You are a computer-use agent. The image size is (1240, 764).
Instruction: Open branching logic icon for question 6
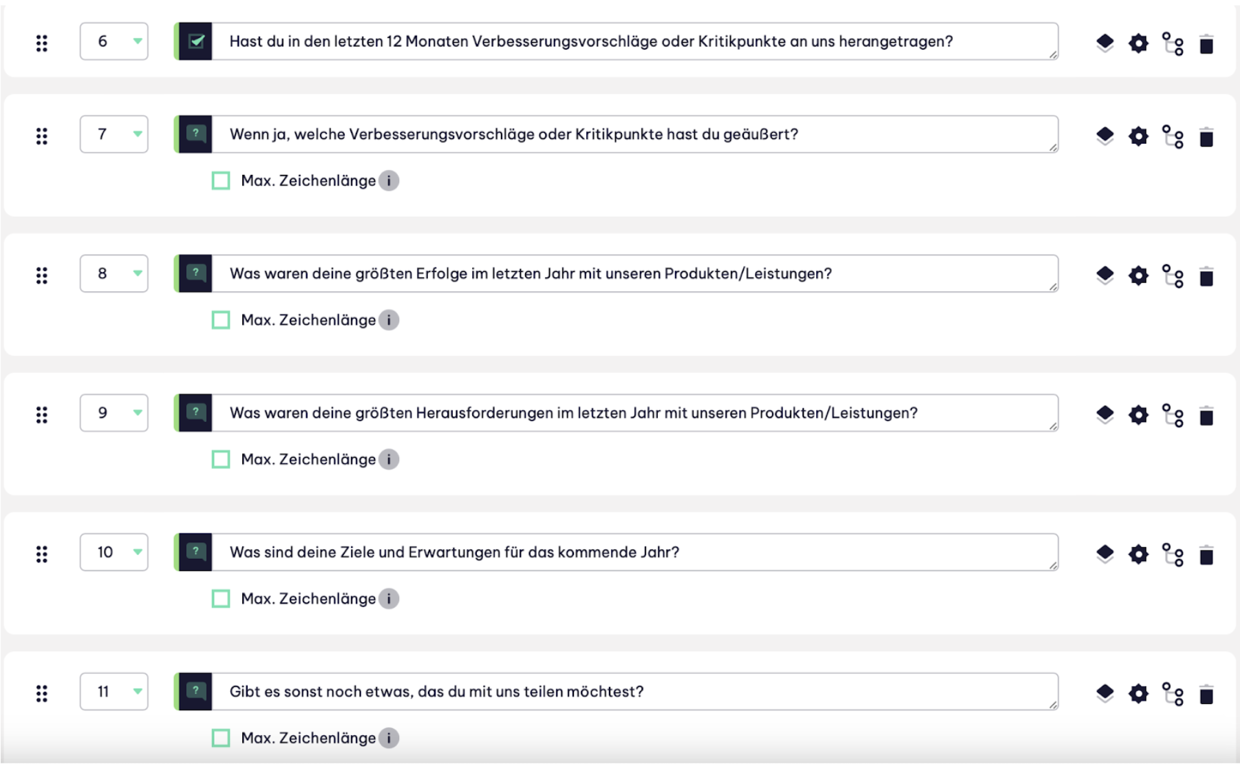point(1173,43)
